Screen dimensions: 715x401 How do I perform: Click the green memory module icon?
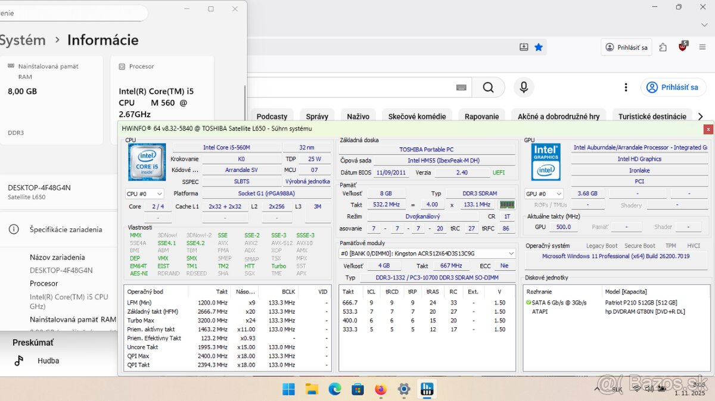(x=506, y=205)
